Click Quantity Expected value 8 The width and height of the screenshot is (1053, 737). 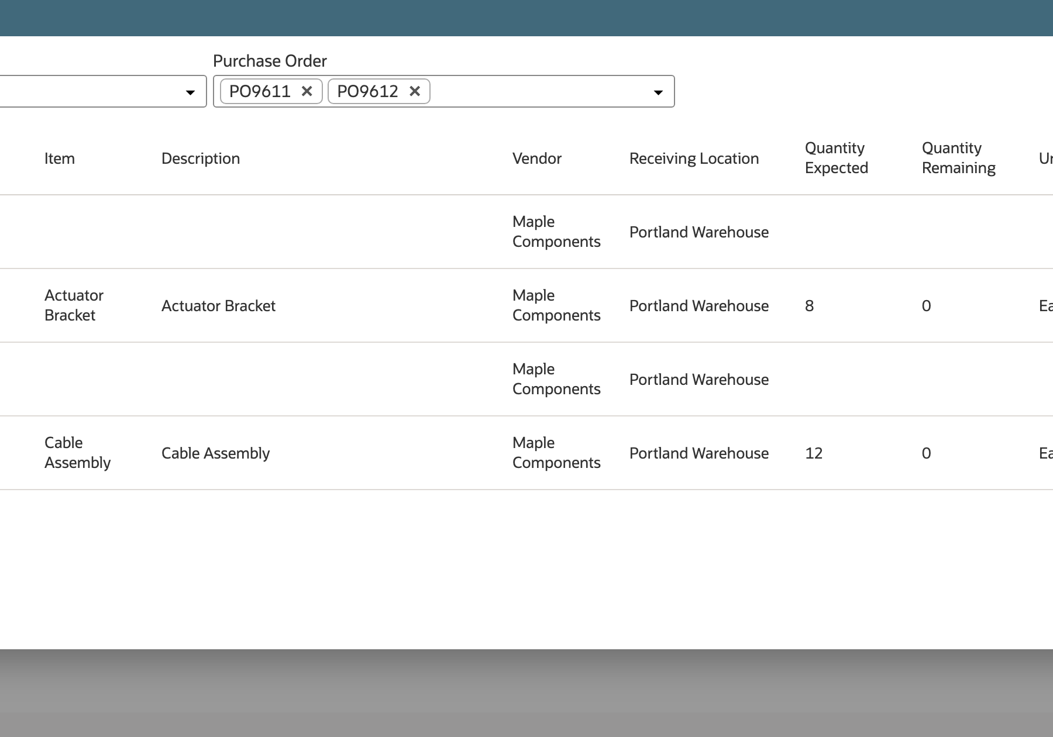point(810,306)
